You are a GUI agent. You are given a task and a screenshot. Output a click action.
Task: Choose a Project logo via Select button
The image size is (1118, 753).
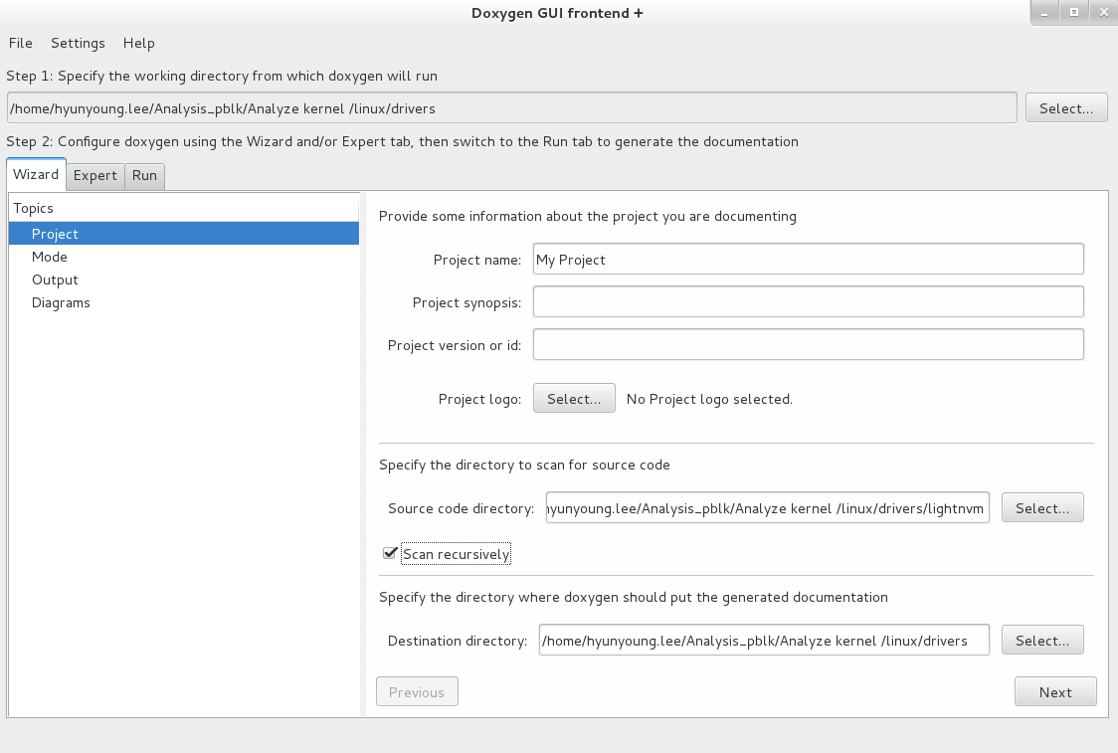574,398
